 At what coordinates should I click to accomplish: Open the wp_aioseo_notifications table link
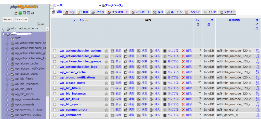click(x=77, y=77)
